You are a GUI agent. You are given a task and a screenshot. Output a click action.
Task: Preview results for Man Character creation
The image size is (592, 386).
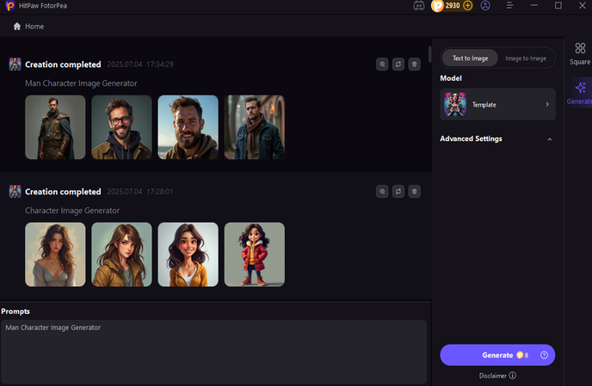pos(382,64)
